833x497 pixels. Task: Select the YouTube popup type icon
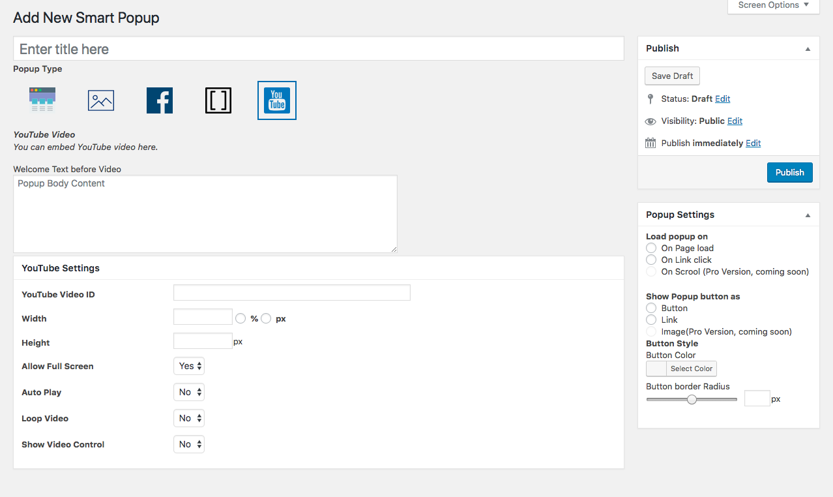(x=277, y=100)
